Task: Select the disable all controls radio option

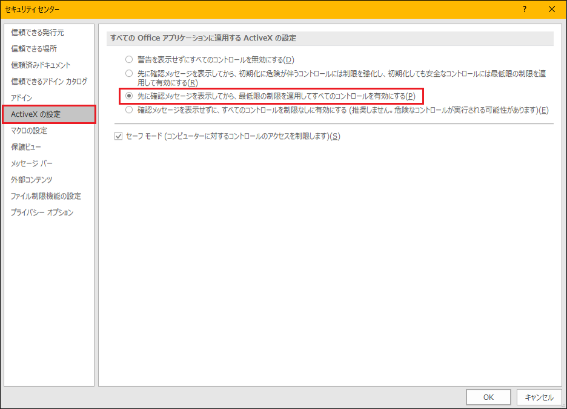Action: [x=128, y=58]
